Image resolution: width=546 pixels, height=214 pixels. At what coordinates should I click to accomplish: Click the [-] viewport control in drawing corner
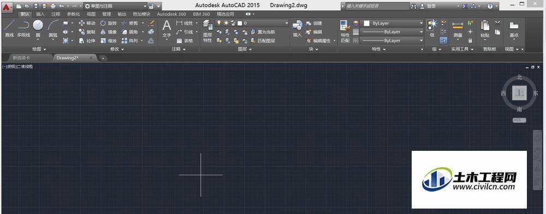(x=4, y=66)
